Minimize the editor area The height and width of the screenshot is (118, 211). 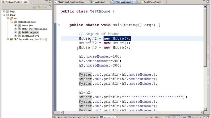point(204,1)
